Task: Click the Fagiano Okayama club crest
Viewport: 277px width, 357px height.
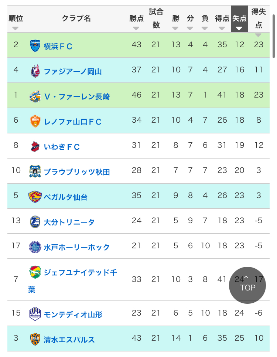Action: [x=35, y=71]
